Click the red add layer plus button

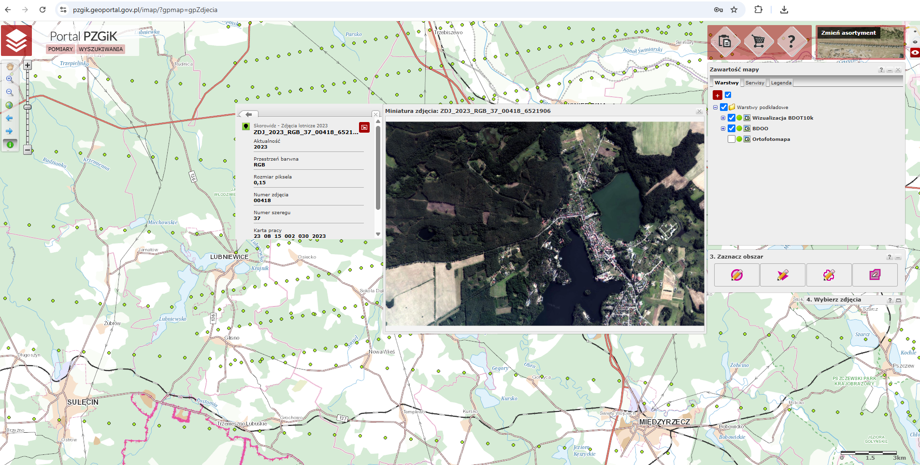pyautogui.click(x=718, y=96)
